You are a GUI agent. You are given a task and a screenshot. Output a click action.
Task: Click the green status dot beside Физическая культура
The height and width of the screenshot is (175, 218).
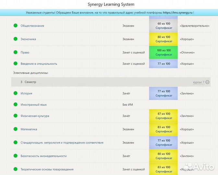click(x=15, y=116)
